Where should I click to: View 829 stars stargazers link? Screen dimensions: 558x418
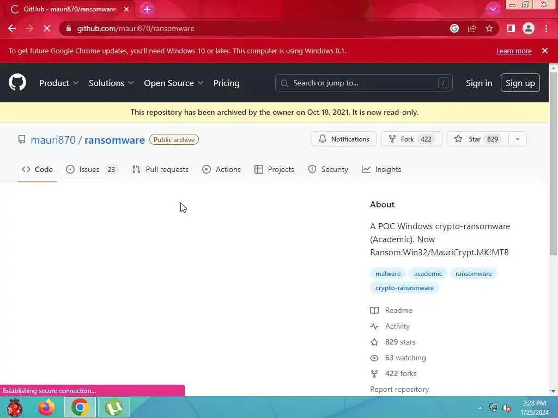[393, 342]
